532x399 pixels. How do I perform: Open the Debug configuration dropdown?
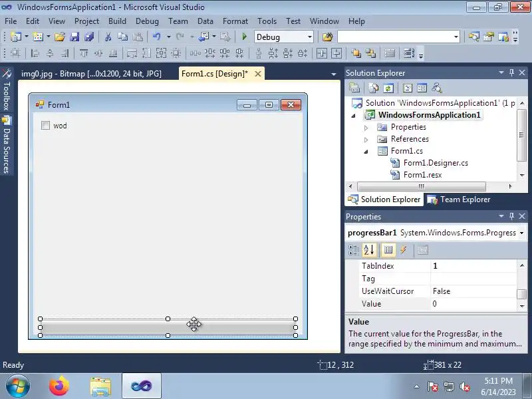310,37
